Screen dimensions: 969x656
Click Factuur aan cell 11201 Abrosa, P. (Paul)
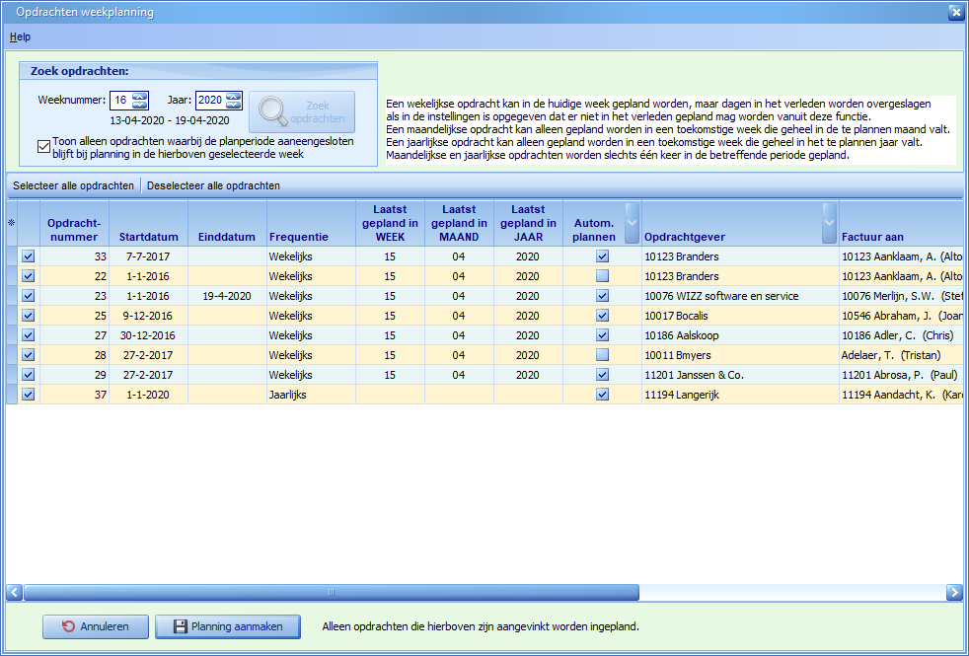[x=901, y=375]
